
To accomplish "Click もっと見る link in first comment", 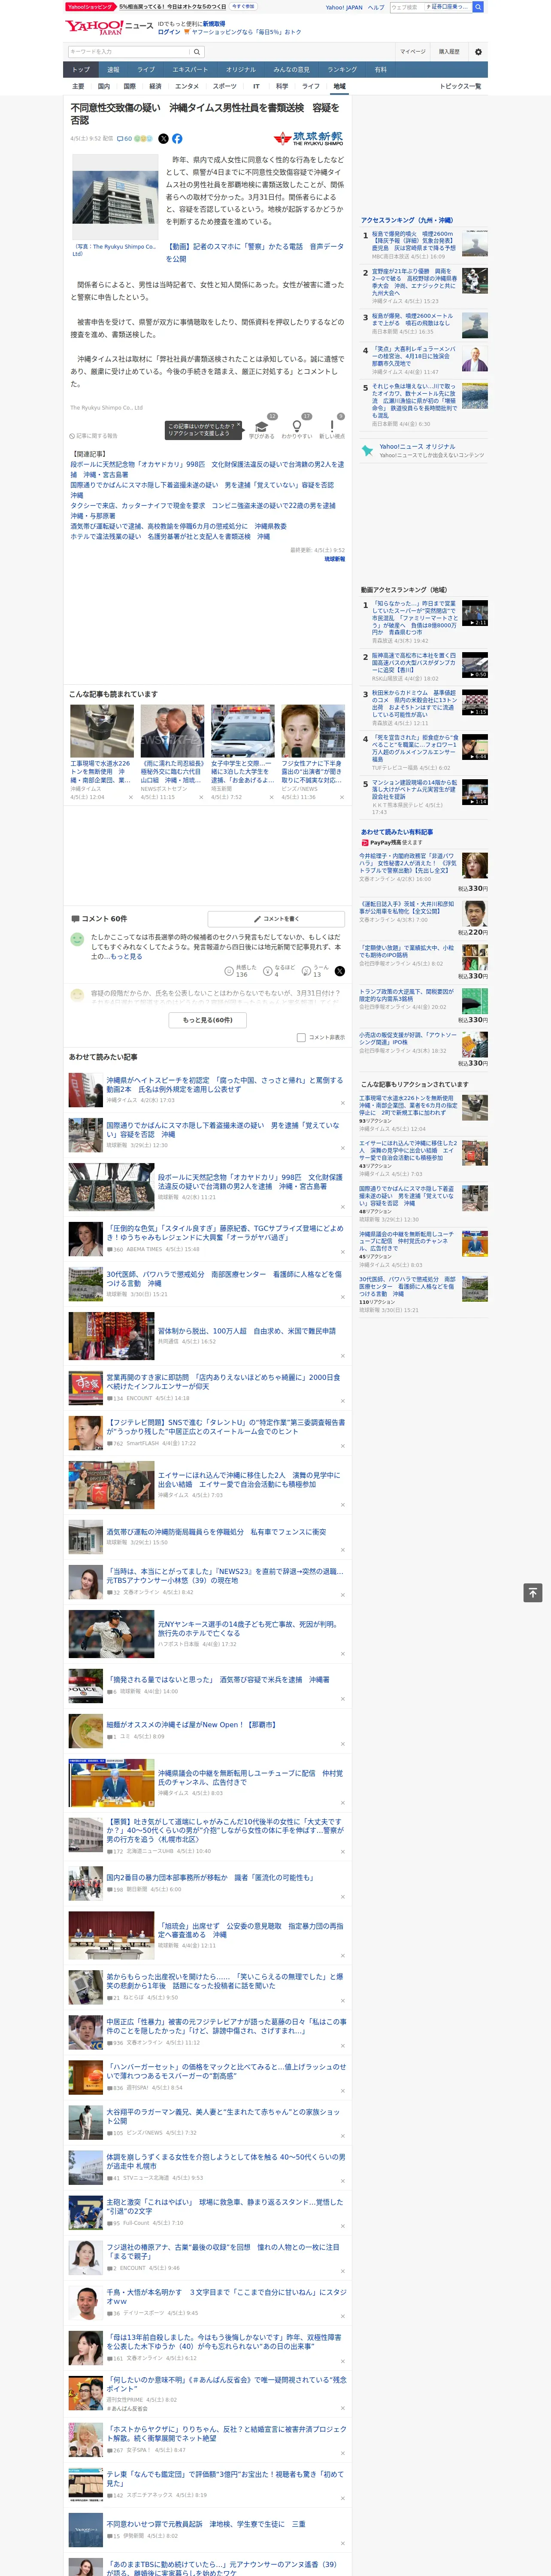I will (126, 956).
